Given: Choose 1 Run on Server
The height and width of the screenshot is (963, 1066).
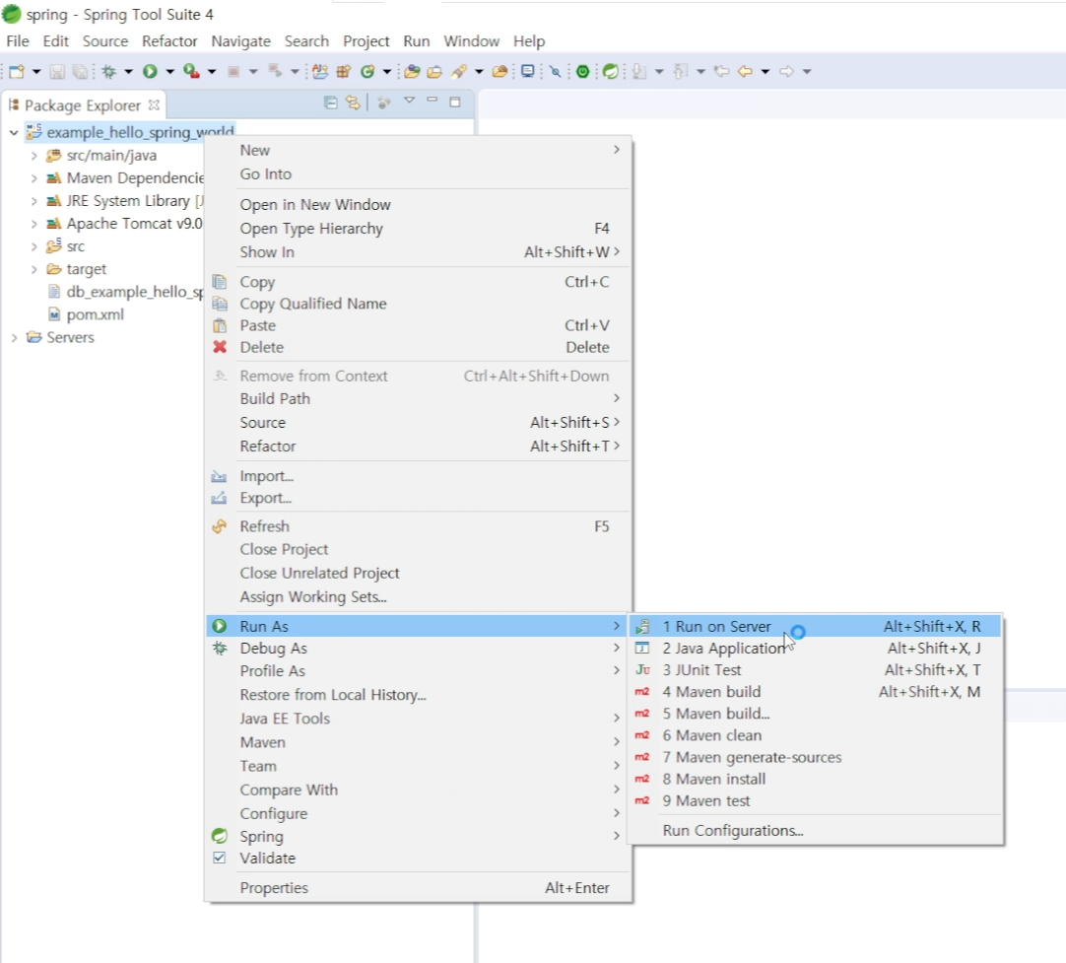Looking at the screenshot, I should (x=815, y=626).
